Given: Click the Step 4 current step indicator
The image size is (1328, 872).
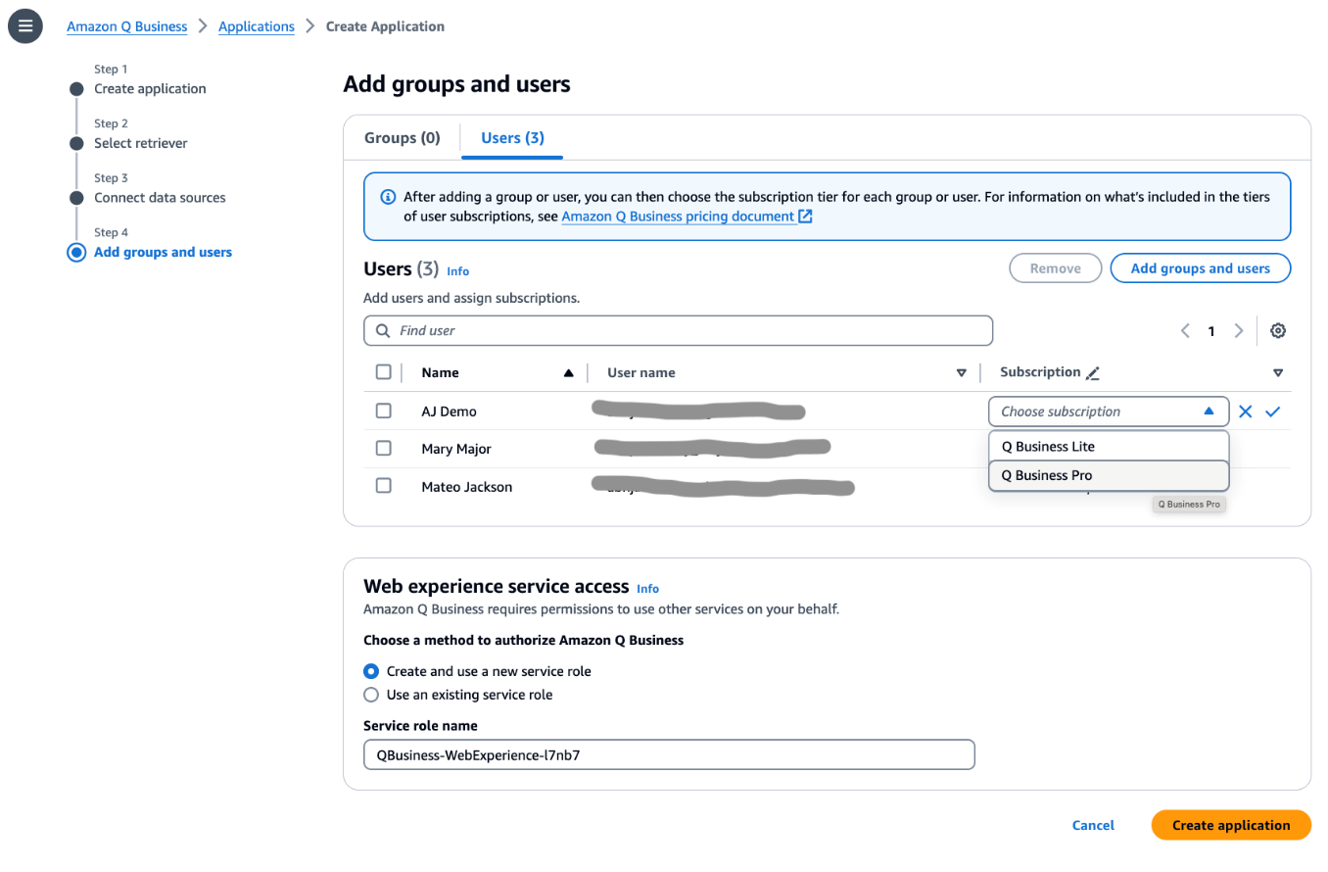Looking at the screenshot, I should [x=76, y=253].
